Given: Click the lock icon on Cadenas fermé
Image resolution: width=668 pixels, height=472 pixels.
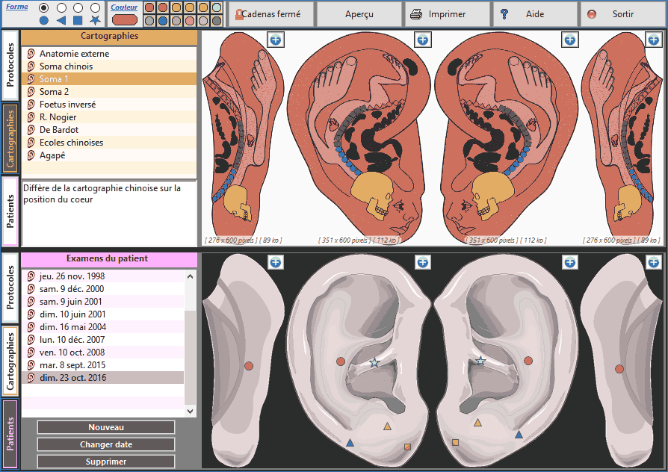Looking at the screenshot, I should 240,14.
